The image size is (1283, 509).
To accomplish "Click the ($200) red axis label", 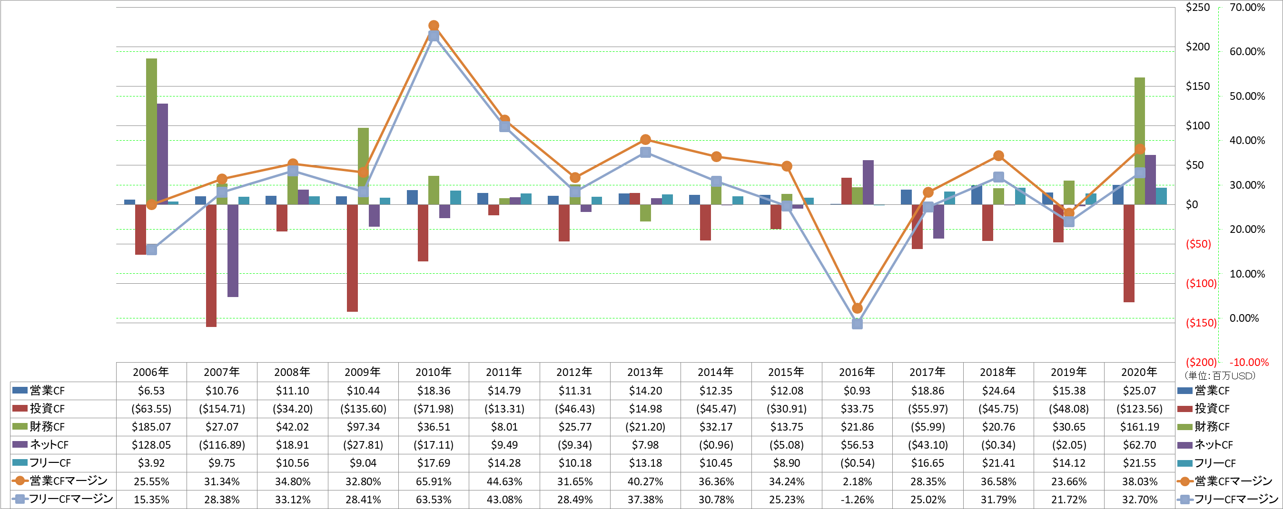I will pyautogui.click(x=1201, y=362).
